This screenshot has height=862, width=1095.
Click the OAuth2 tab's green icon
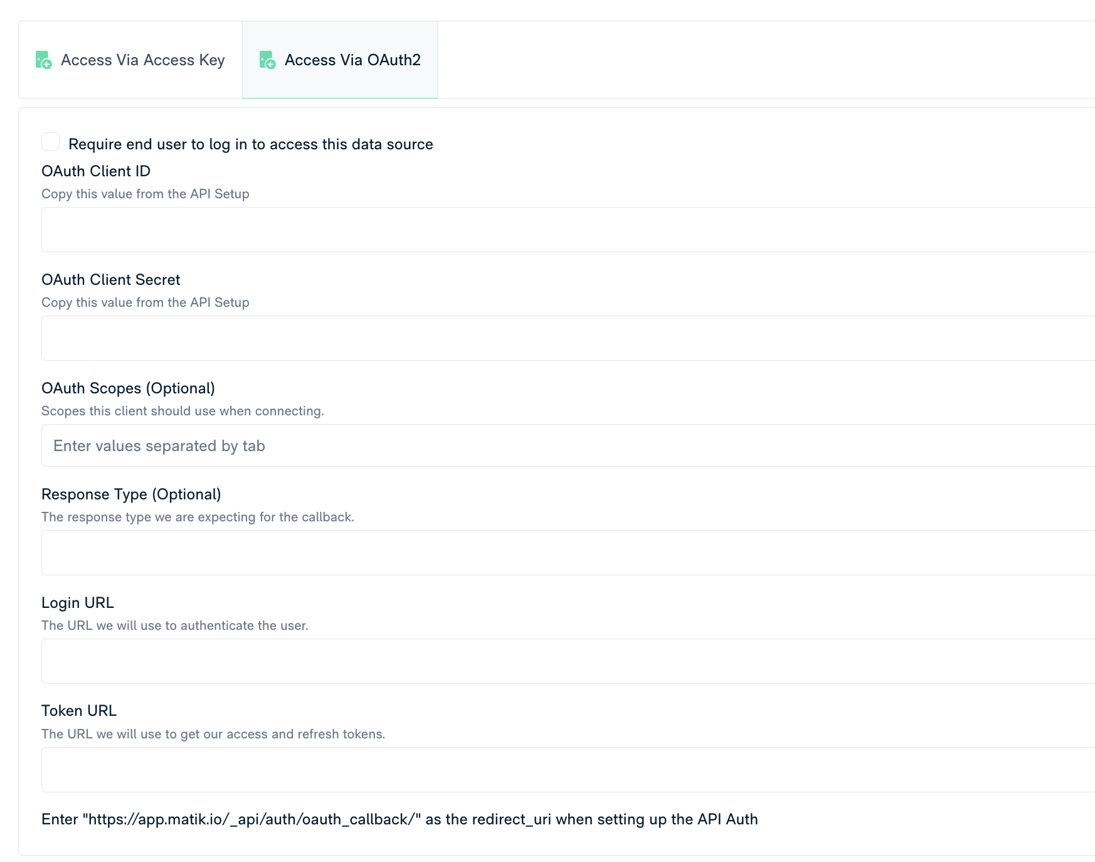pos(267,60)
